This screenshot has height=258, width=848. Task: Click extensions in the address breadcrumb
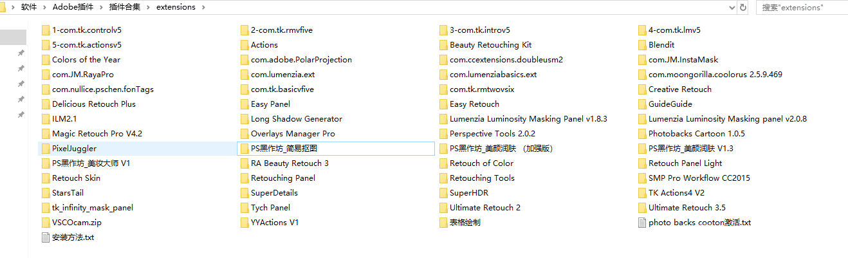[175, 7]
